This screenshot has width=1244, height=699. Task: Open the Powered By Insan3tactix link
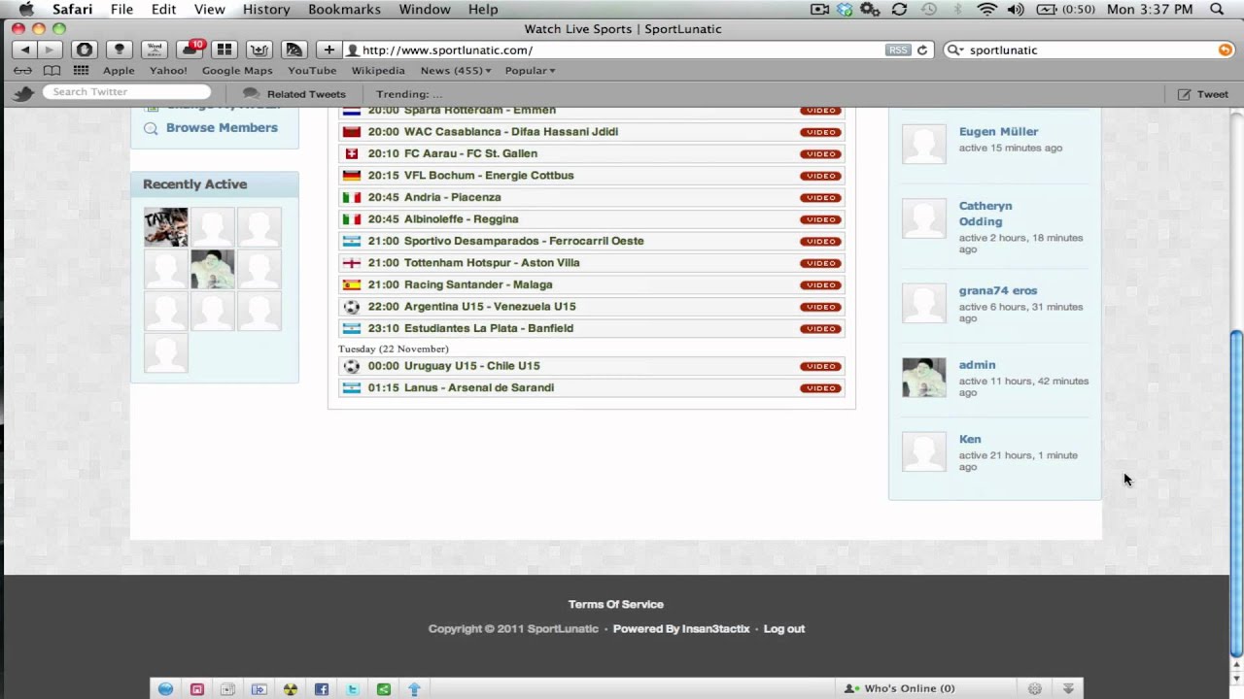(x=681, y=628)
